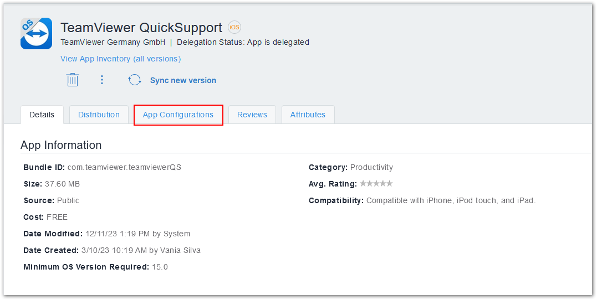Click Source value Public
Screen dimensions: 597x300
click(68, 200)
